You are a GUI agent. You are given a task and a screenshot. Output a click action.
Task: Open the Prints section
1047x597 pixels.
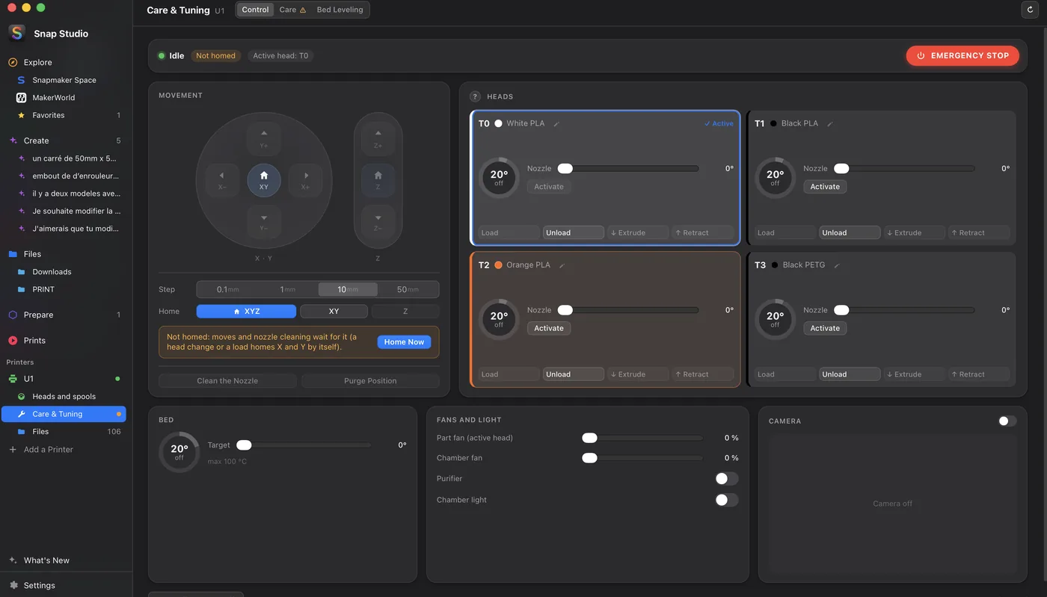click(x=34, y=341)
